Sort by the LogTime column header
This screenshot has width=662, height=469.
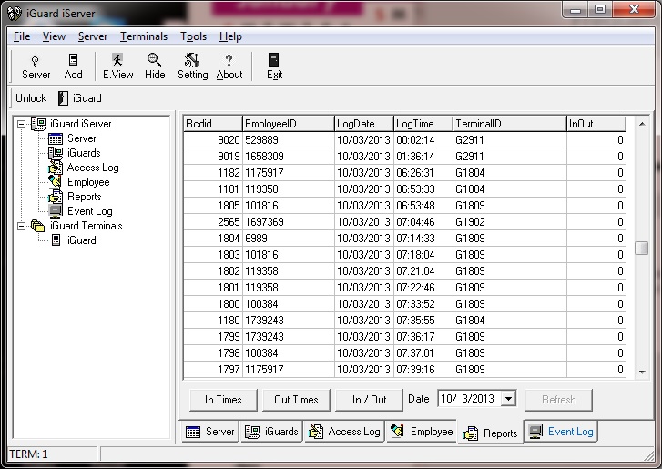tap(423, 124)
